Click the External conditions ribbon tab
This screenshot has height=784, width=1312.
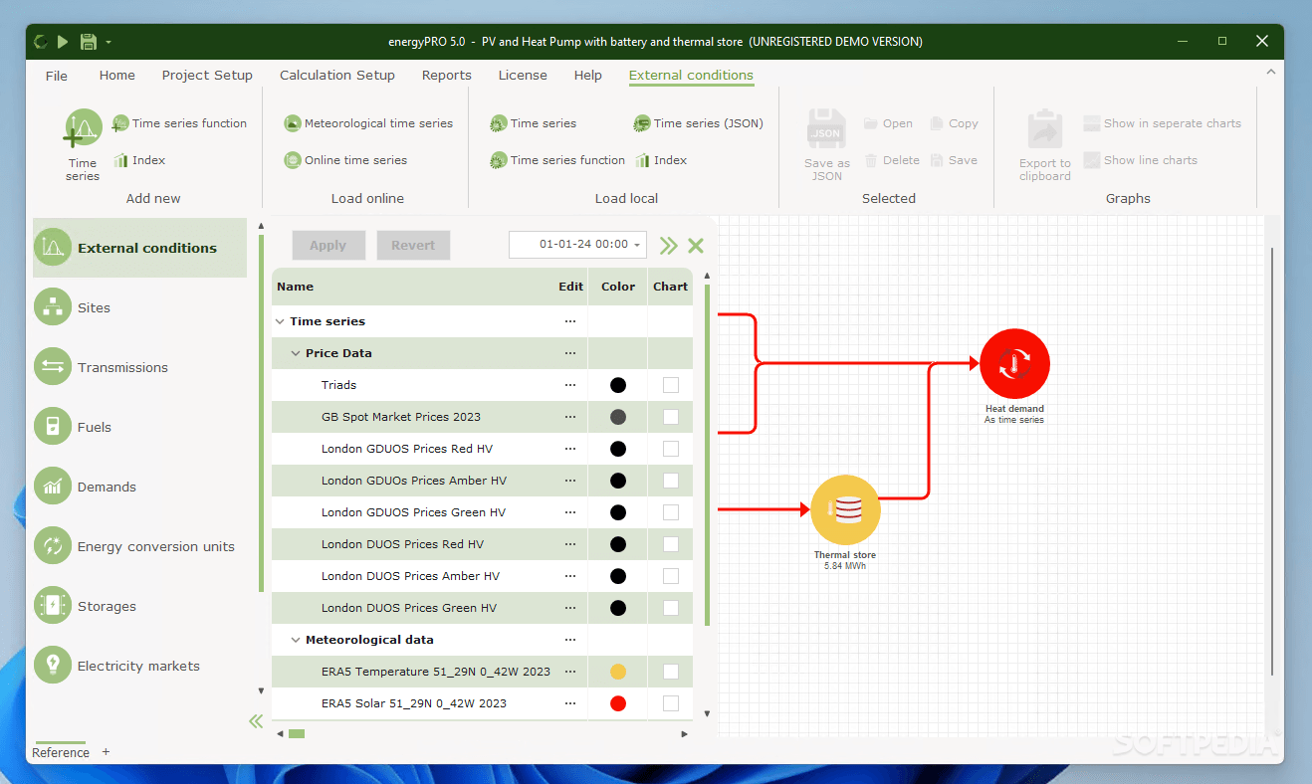(691, 76)
